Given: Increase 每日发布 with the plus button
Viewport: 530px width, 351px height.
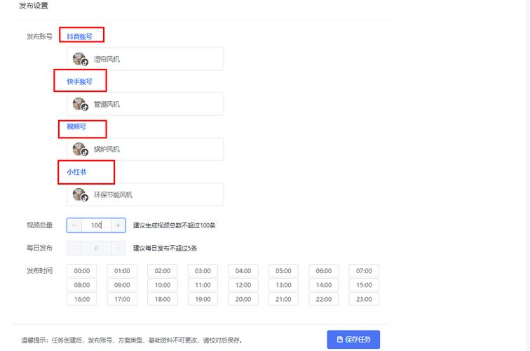Looking at the screenshot, I should tap(118, 248).
